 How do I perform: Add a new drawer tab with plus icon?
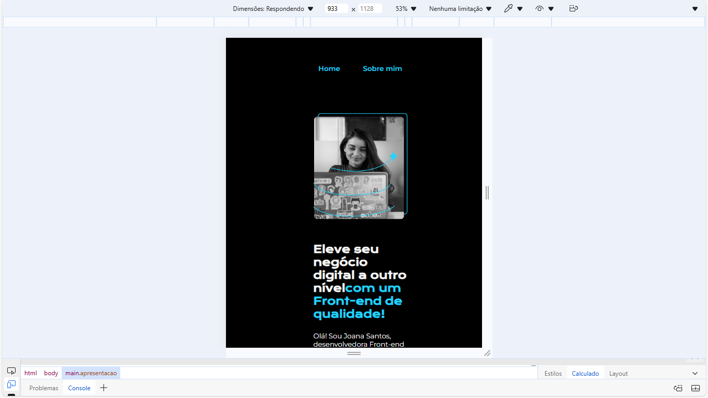click(104, 388)
